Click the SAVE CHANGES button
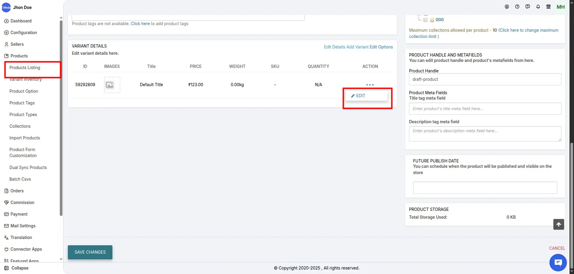This screenshot has width=574, height=274. pyautogui.click(x=90, y=252)
